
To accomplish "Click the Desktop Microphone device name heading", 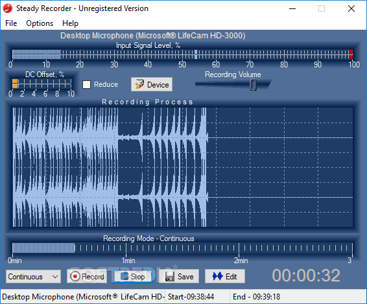I will (x=153, y=36).
